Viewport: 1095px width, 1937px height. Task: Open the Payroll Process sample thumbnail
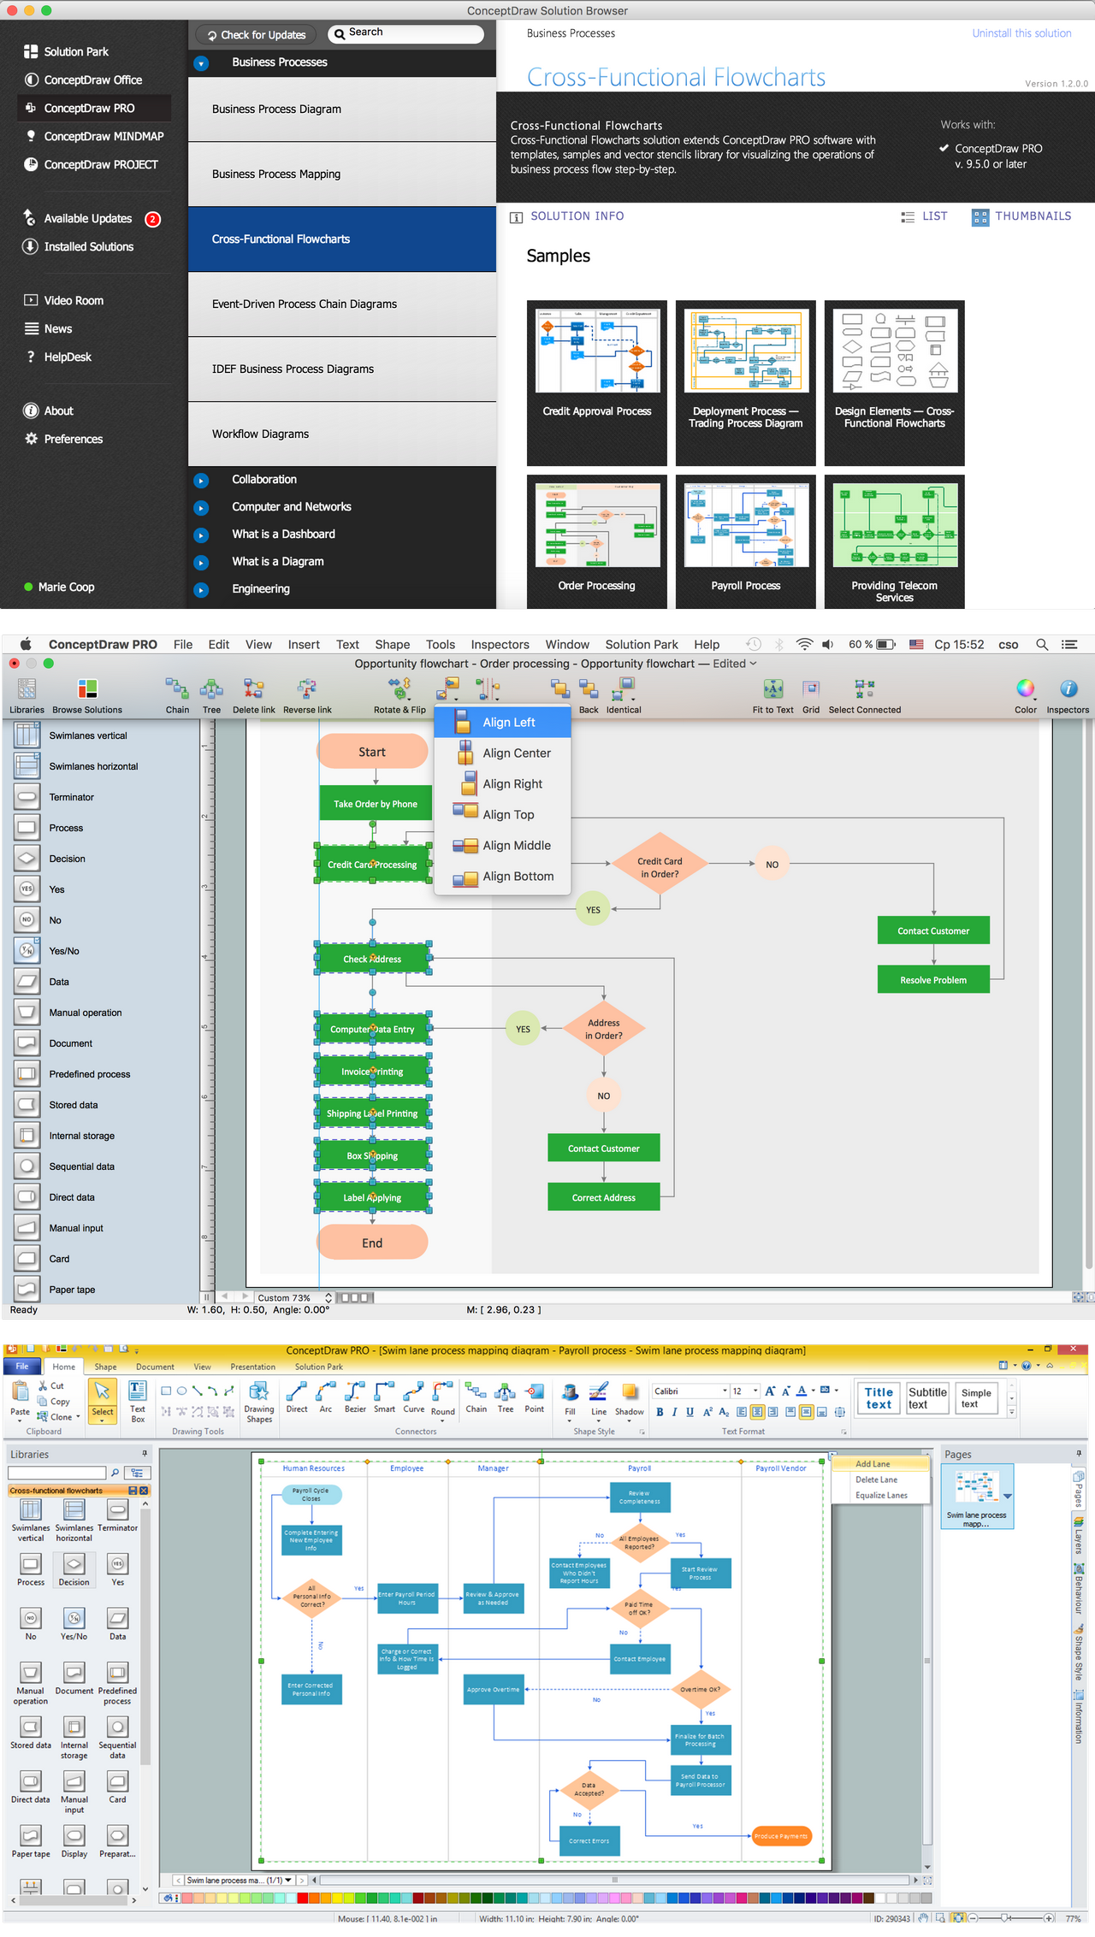pyautogui.click(x=746, y=541)
